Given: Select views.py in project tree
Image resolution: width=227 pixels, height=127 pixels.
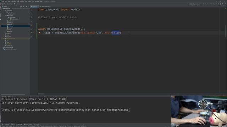Looking at the screenshot, I should [x=10, y=31].
